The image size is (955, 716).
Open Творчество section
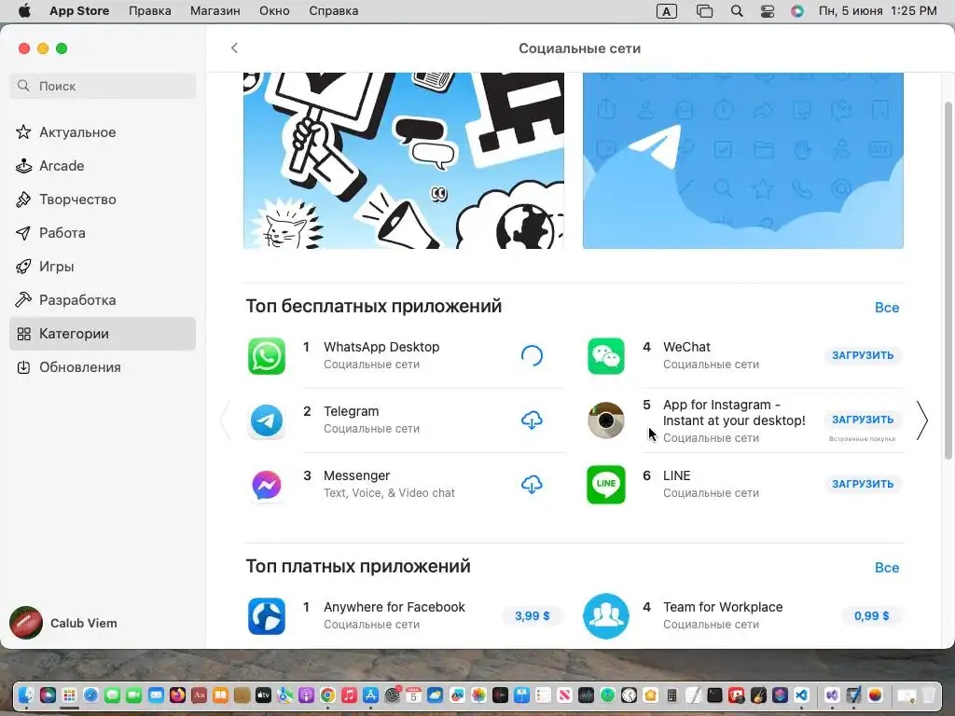coord(103,200)
